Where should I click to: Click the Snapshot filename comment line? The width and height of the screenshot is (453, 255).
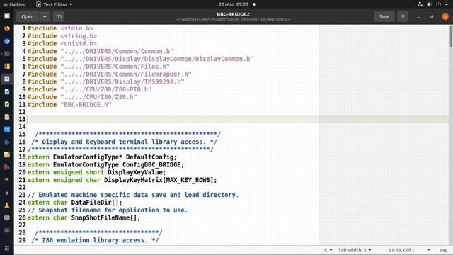108,210
